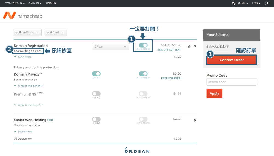Viewport: 274px width, 156px height.
Task: Click into the promo code field
Action: click(x=232, y=82)
